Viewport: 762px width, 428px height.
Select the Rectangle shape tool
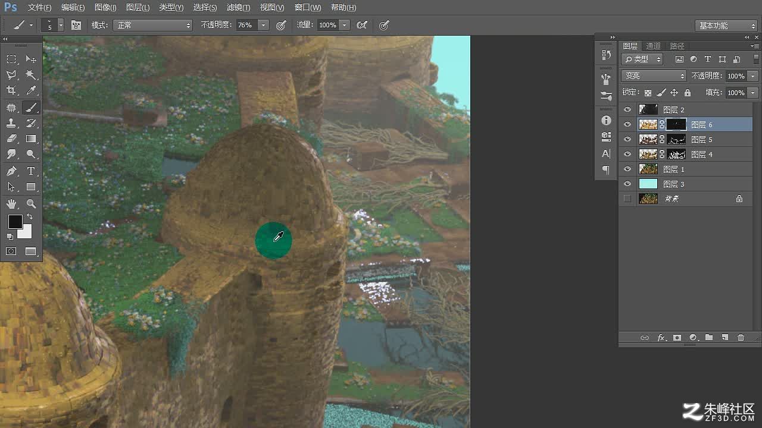click(x=31, y=187)
